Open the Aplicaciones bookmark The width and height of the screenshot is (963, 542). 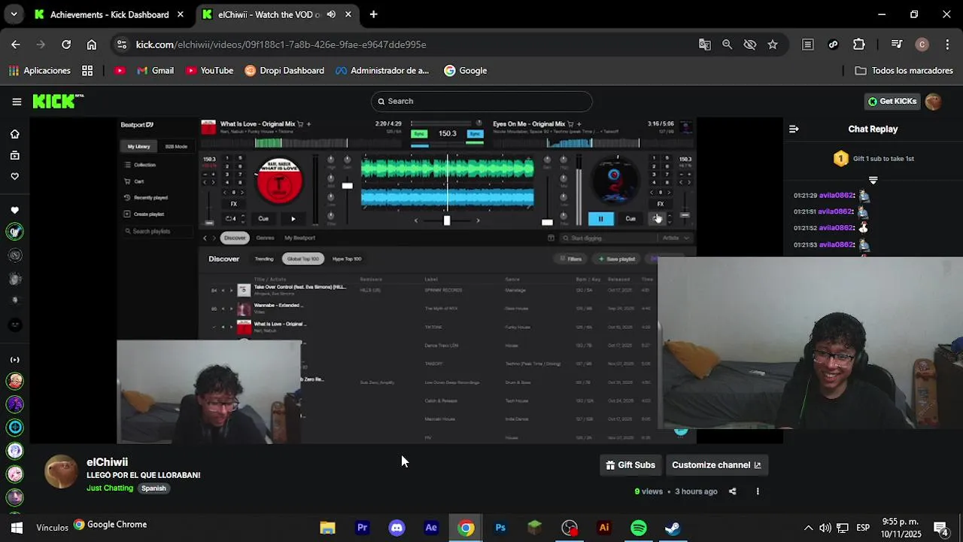point(40,71)
